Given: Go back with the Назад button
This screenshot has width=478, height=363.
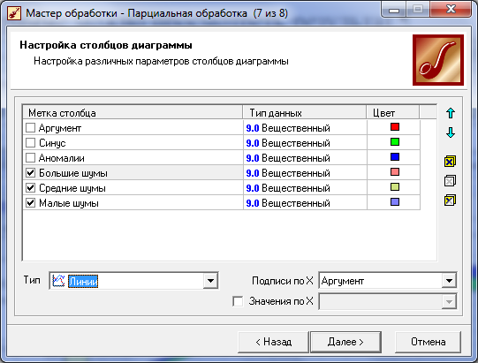Looking at the screenshot, I should (x=273, y=342).
